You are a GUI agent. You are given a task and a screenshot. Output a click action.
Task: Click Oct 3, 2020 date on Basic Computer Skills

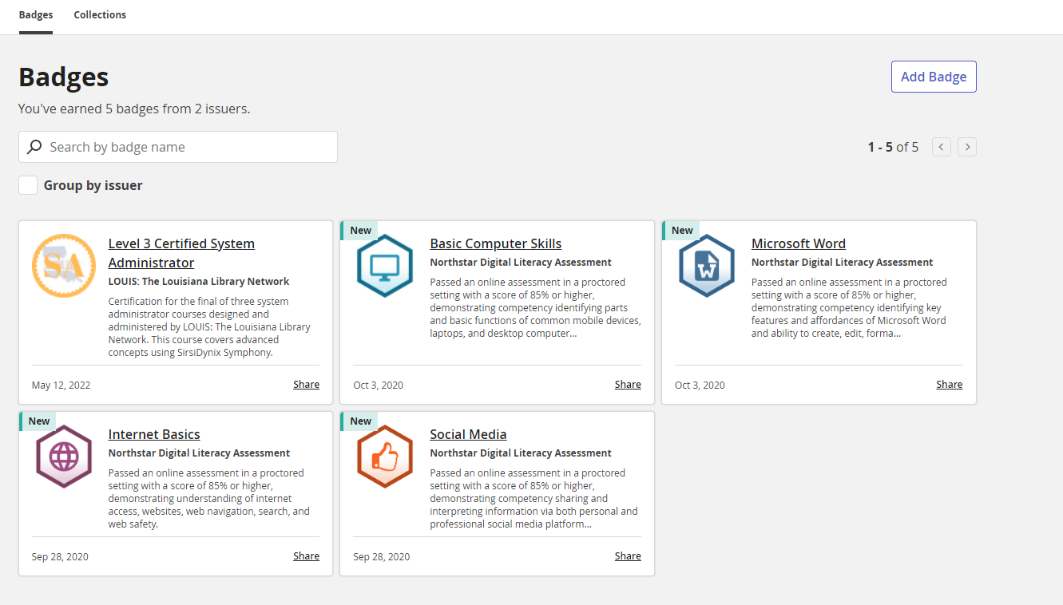tap(378, 386)
